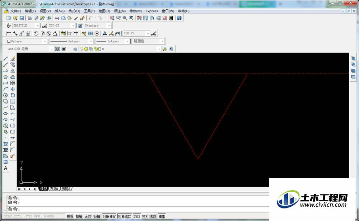Click the New drawing icon
Screen dimensions: 359x221
pos(9,18)
